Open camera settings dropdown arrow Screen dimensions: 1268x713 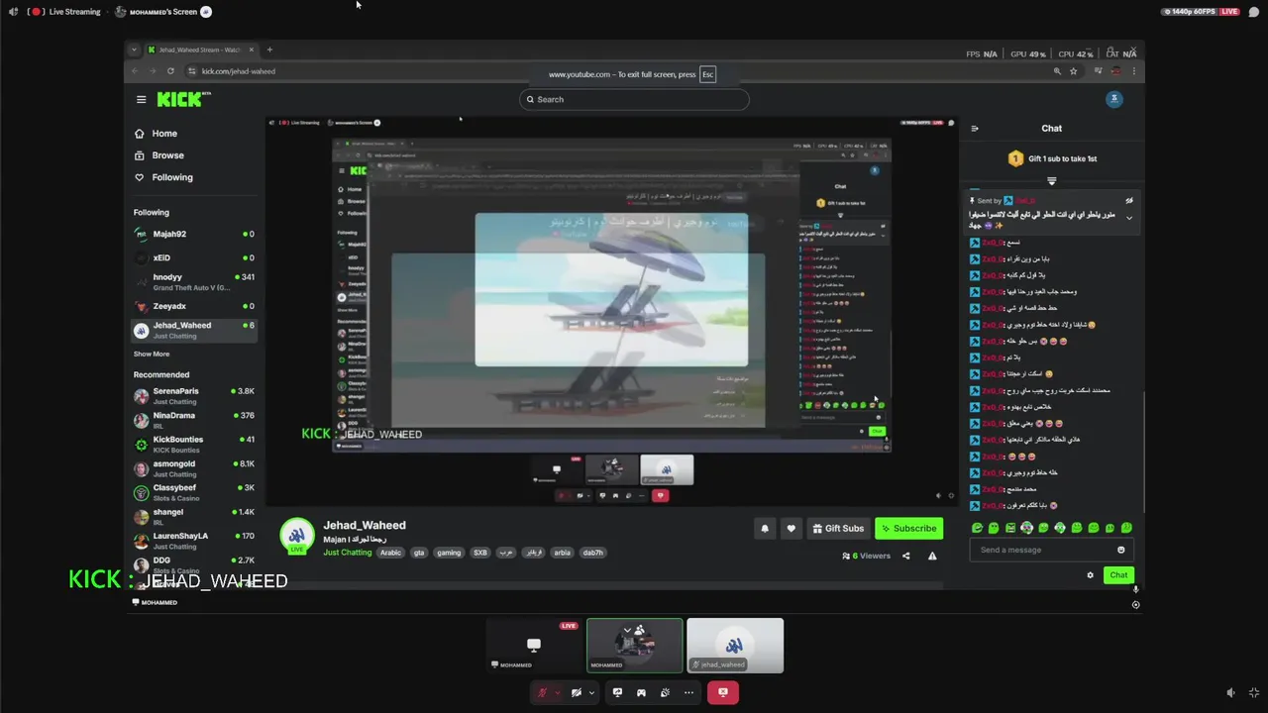tap(591, 692)
